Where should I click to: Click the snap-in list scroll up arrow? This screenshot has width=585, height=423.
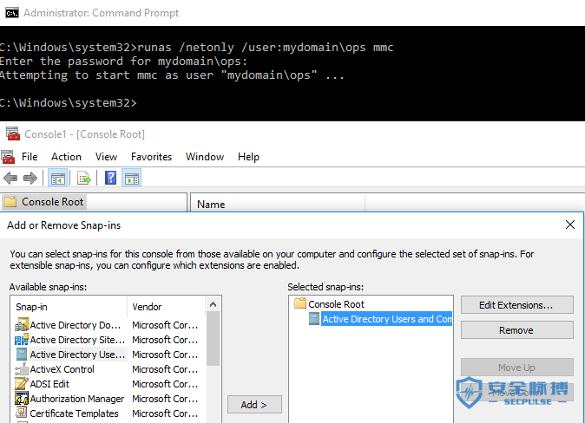click(213, 304)
